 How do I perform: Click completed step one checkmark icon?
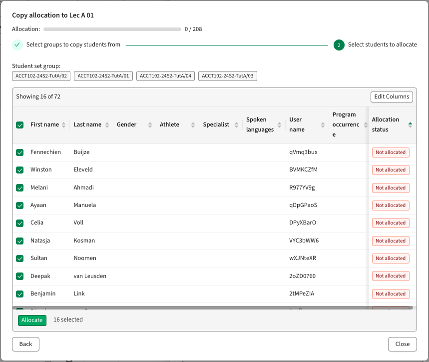point(17,44)
